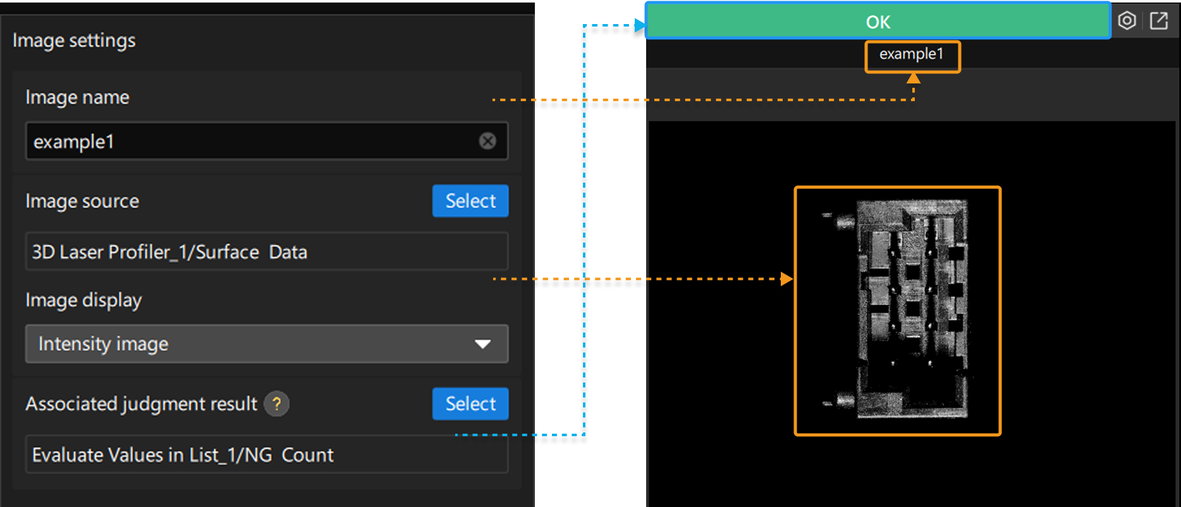Click the dropdown arrow next to Intensity image
This screenshot has width=1181, height=507.
pyautogui.click(x=483, y=344)
